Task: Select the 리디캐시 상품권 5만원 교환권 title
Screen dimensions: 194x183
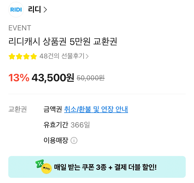Action: pos(63,42)
